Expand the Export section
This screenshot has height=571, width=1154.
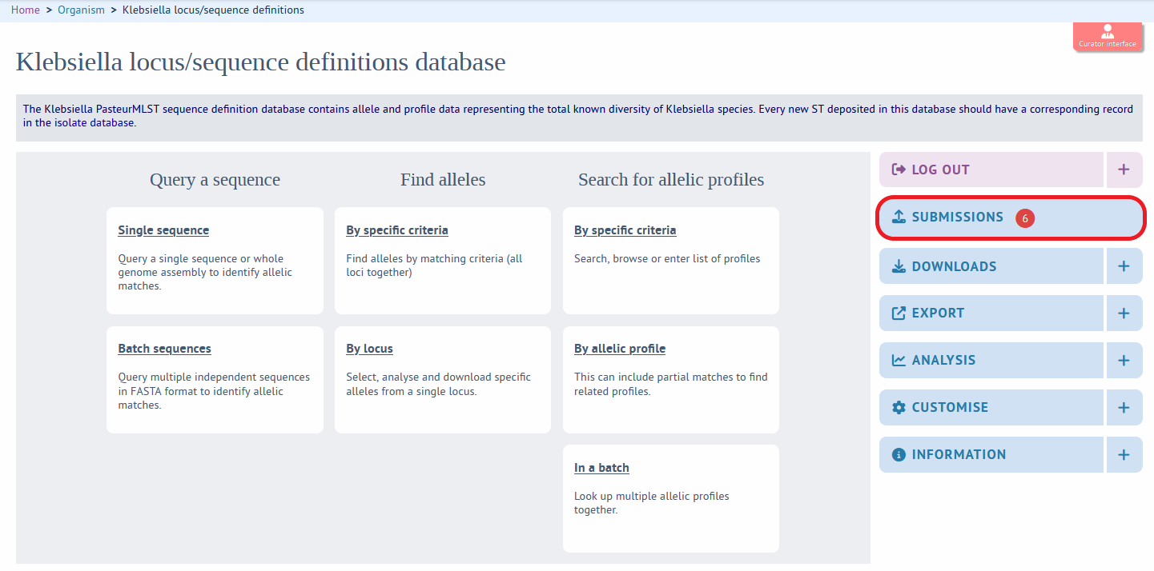[x=1124, y=313]
